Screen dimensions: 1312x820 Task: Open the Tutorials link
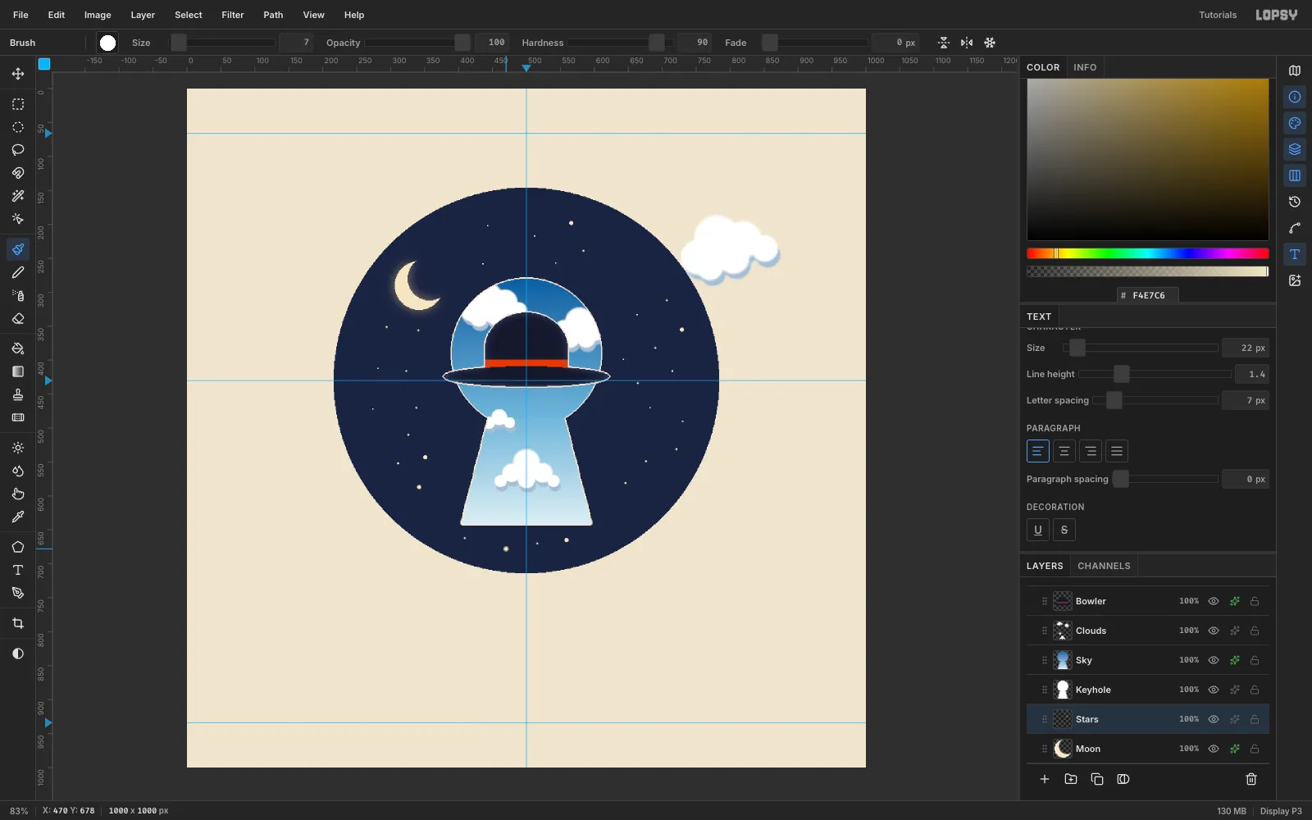click(1218, 15)
